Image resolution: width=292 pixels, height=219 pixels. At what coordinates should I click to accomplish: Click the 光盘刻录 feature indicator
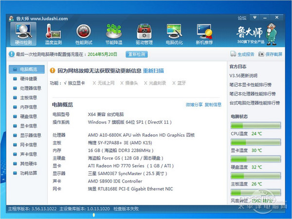[x=155, y=83]
